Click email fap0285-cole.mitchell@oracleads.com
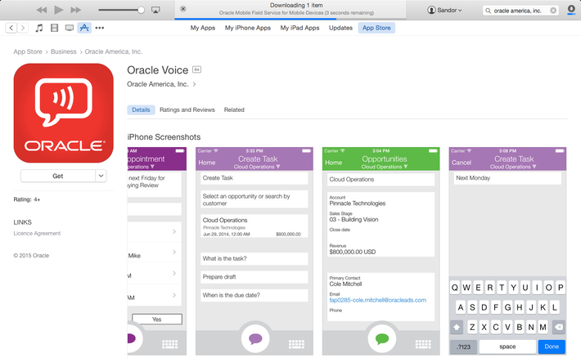This screenshot has width=581, height=362. (x=377, y=300)
